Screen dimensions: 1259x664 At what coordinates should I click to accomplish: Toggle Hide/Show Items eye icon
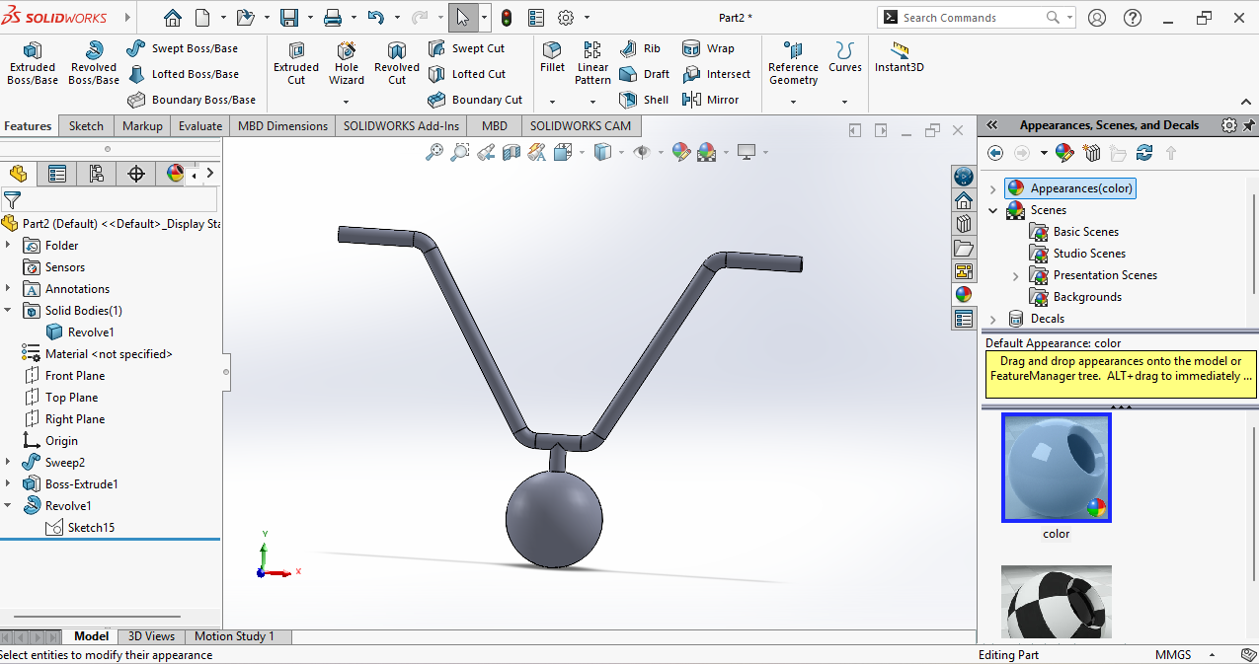[x=642, y=152]
